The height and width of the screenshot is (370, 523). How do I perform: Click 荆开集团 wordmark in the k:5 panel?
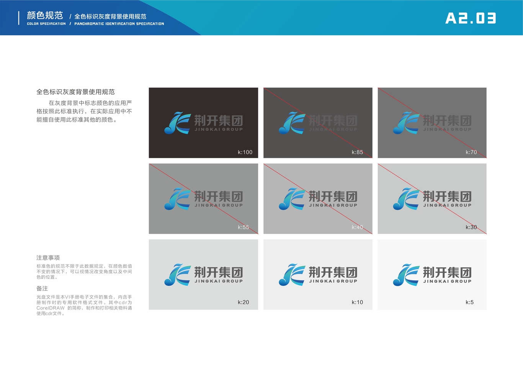coord(447,272)
